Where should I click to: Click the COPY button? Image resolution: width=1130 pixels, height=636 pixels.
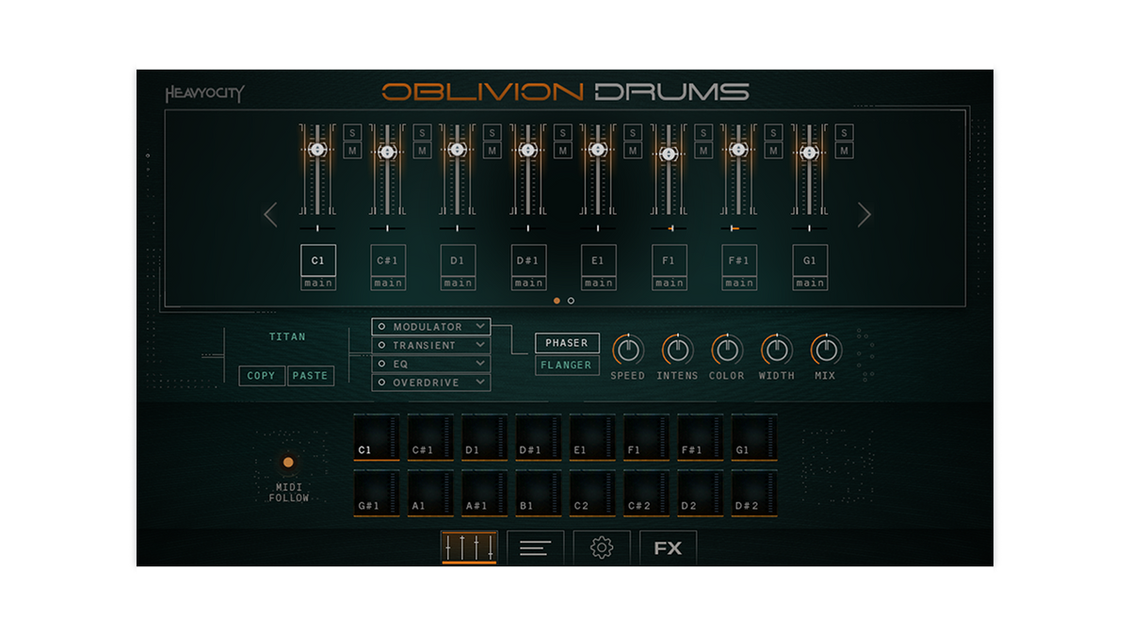click(262, 375)
